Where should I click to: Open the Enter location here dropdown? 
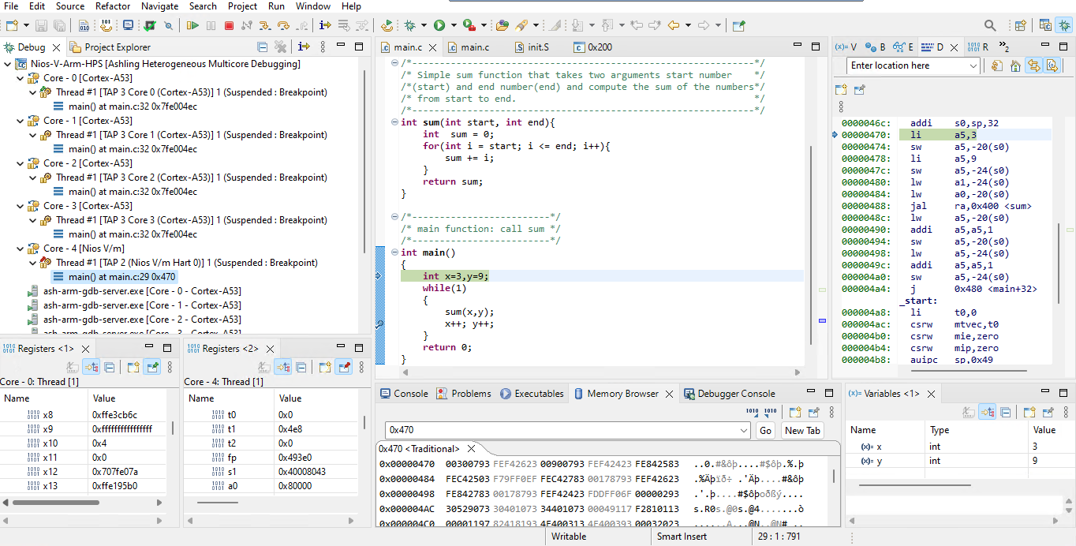(x=973, y=66)
